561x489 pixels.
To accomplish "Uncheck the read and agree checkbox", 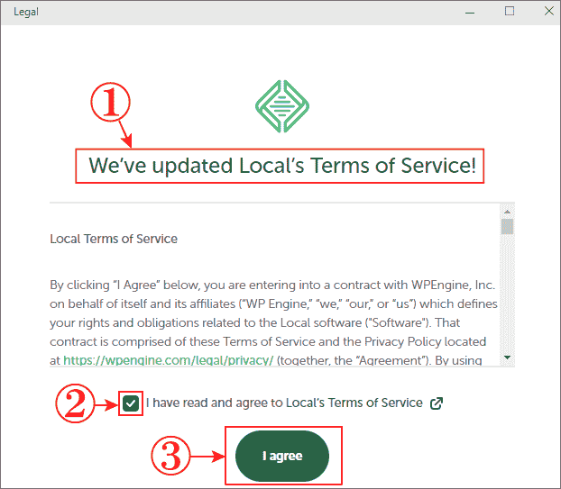I will [x=131, y=403].
